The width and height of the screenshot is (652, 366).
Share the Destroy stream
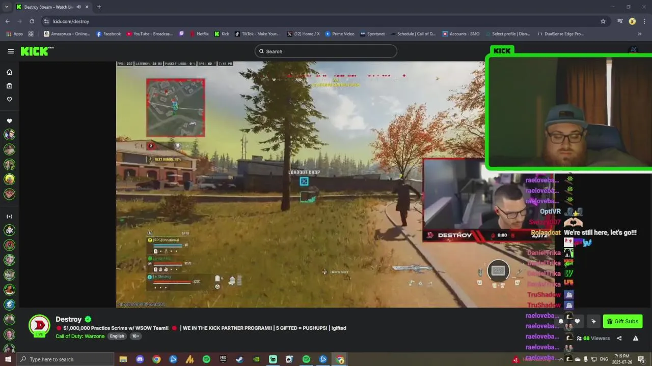click(619, 338)
